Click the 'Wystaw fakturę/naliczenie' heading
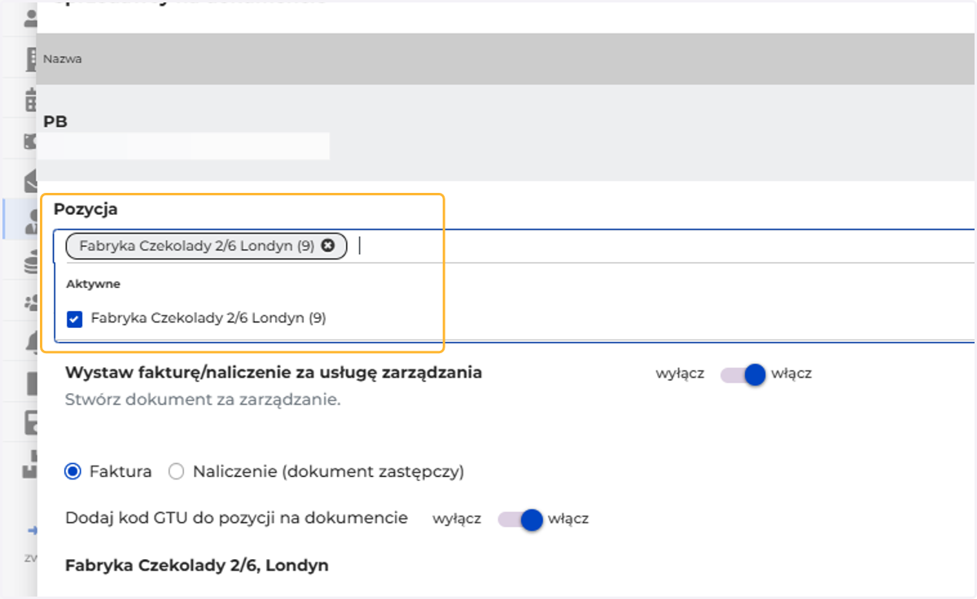Screen dimensions: 977x599 click(274, 373)
